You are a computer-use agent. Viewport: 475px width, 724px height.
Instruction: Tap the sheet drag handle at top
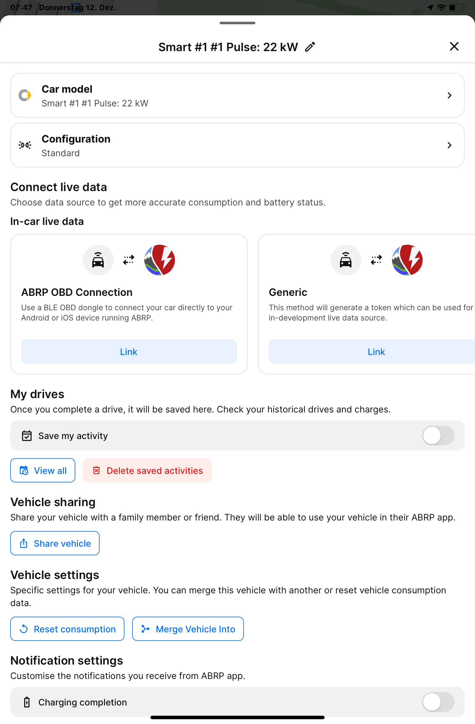pyautogui.click(x=237, y=23)
